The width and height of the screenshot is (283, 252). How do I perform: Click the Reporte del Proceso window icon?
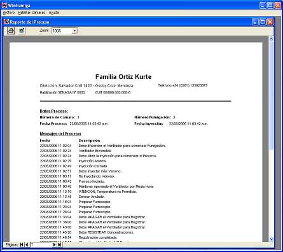pyautogui.click(x=6, y=22)
